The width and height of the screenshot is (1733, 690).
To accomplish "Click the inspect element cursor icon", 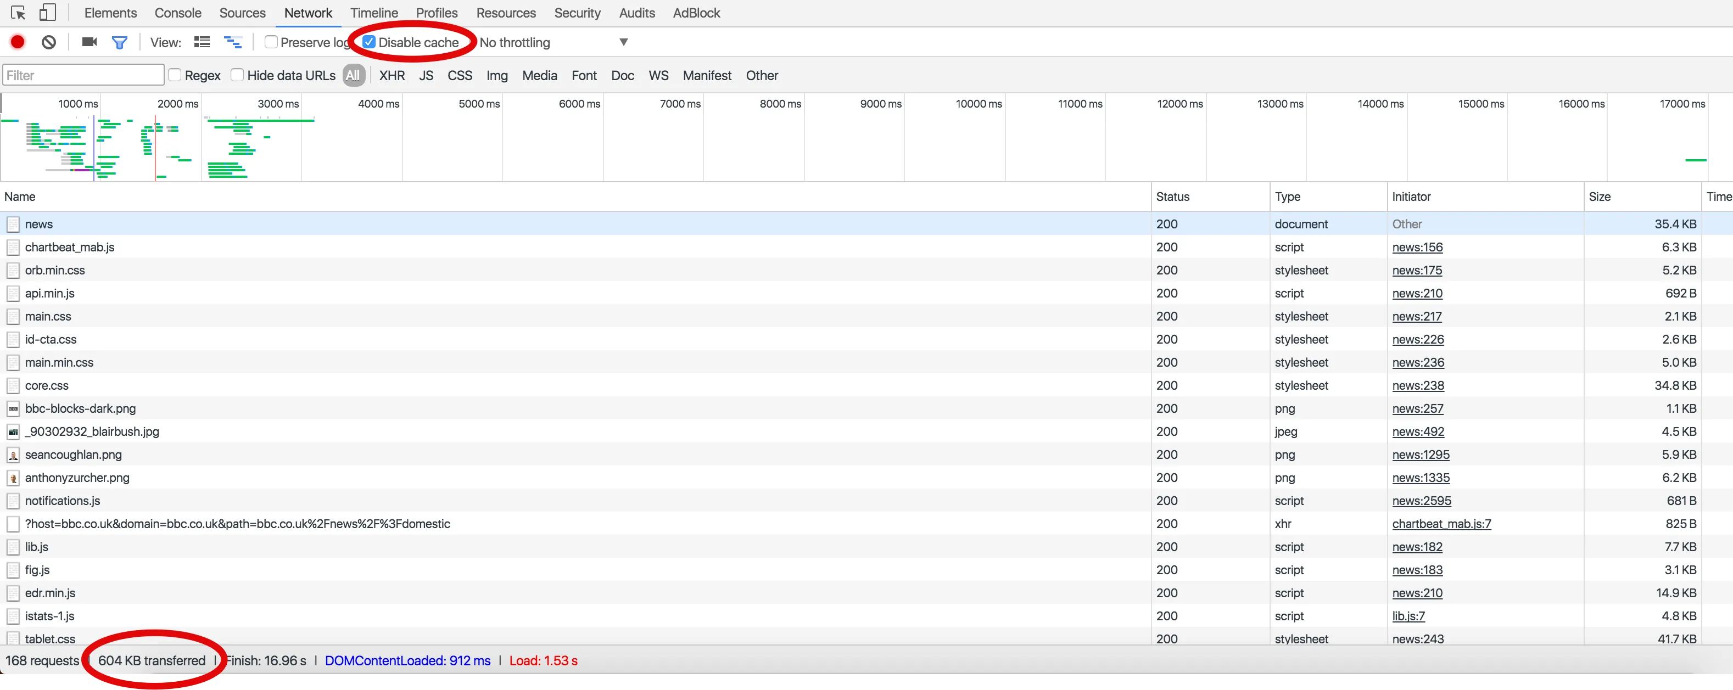I will [x=18, y=13].
